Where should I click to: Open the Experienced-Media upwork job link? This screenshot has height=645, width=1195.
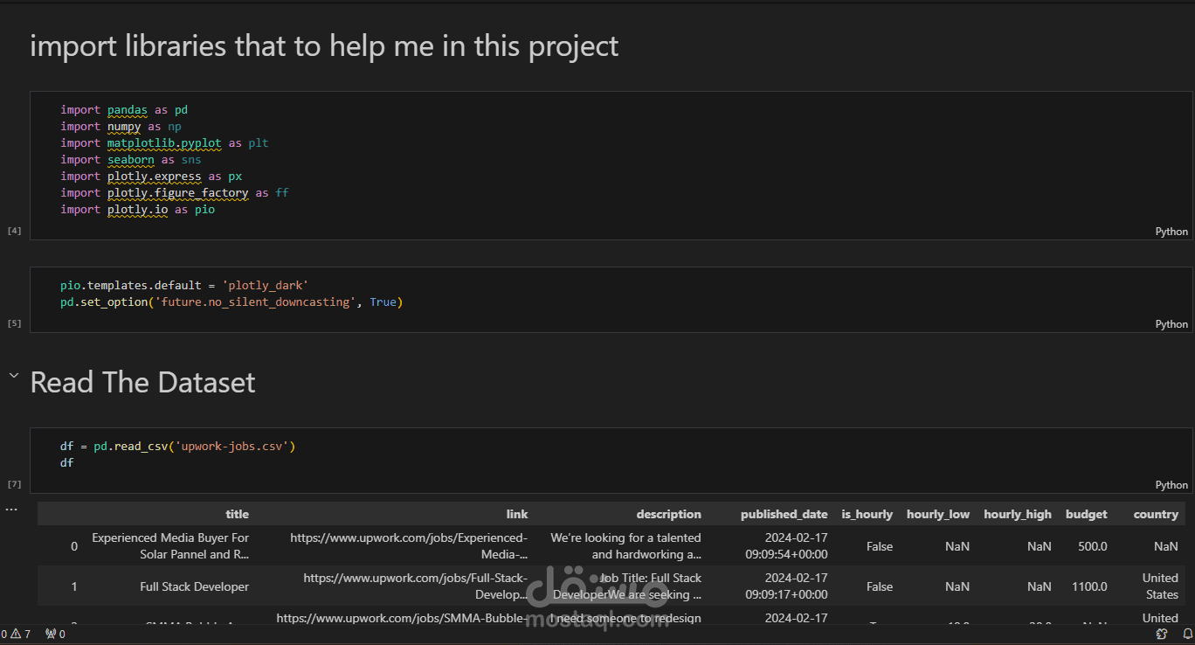(x=408, y=546)
